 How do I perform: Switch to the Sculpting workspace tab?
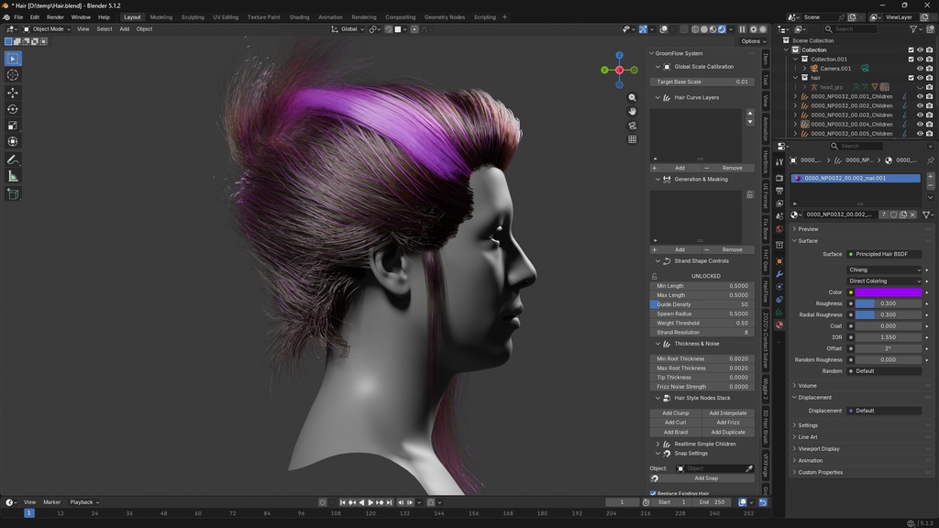pos(193,17)
